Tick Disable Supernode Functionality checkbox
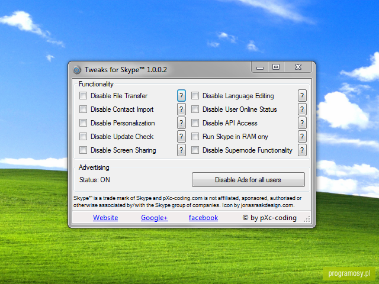 (195, 150)
